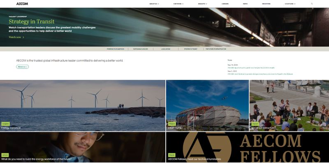Click the Report tag on the Social infrastructure card
329x163 pixels.
255,124
